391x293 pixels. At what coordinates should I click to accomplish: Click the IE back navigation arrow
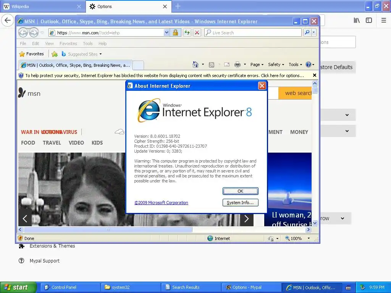(x=23, y=32)
